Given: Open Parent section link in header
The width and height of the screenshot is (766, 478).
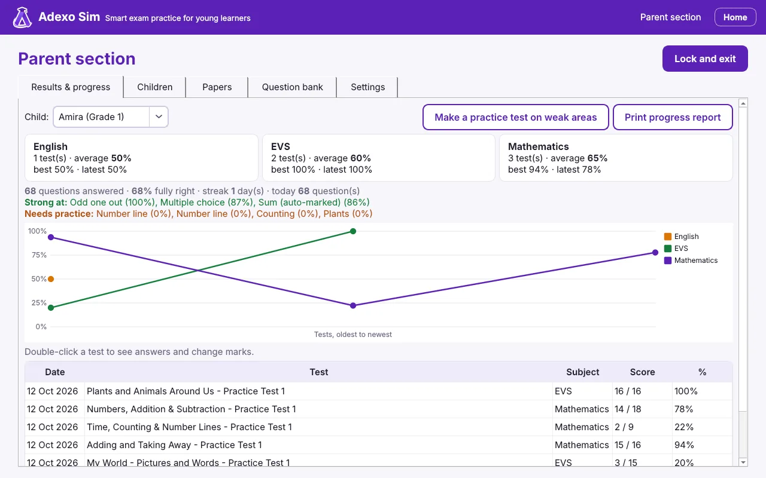Looking at the screenshot, I should tap(670, 17).
